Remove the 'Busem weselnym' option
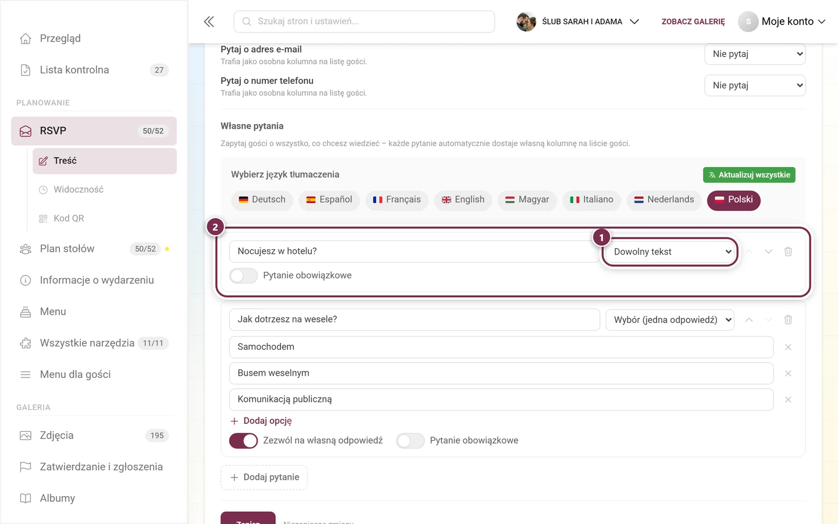 click(x=788, y=373)
